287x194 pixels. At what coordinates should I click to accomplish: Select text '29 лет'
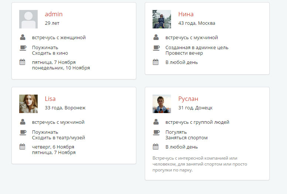click(x=52, y=23)
